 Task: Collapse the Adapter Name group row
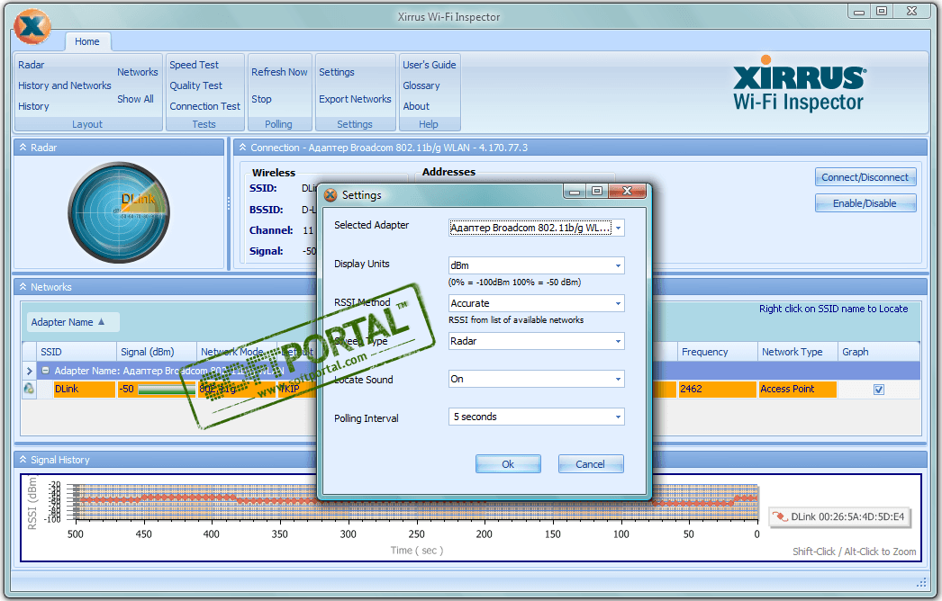coord(45,371)
